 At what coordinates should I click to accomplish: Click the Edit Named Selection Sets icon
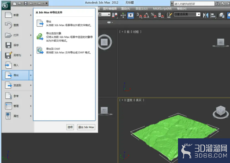tap(169, 15)
